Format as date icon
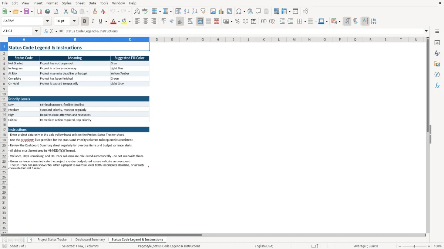Viewport: 444px width, 249px height. click(x=253, y=21)
